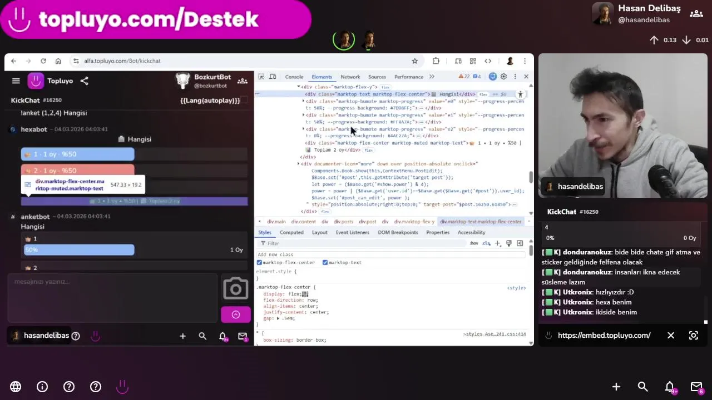
Task: Show more DevTools tabs chevron
Action: (432, 77)
